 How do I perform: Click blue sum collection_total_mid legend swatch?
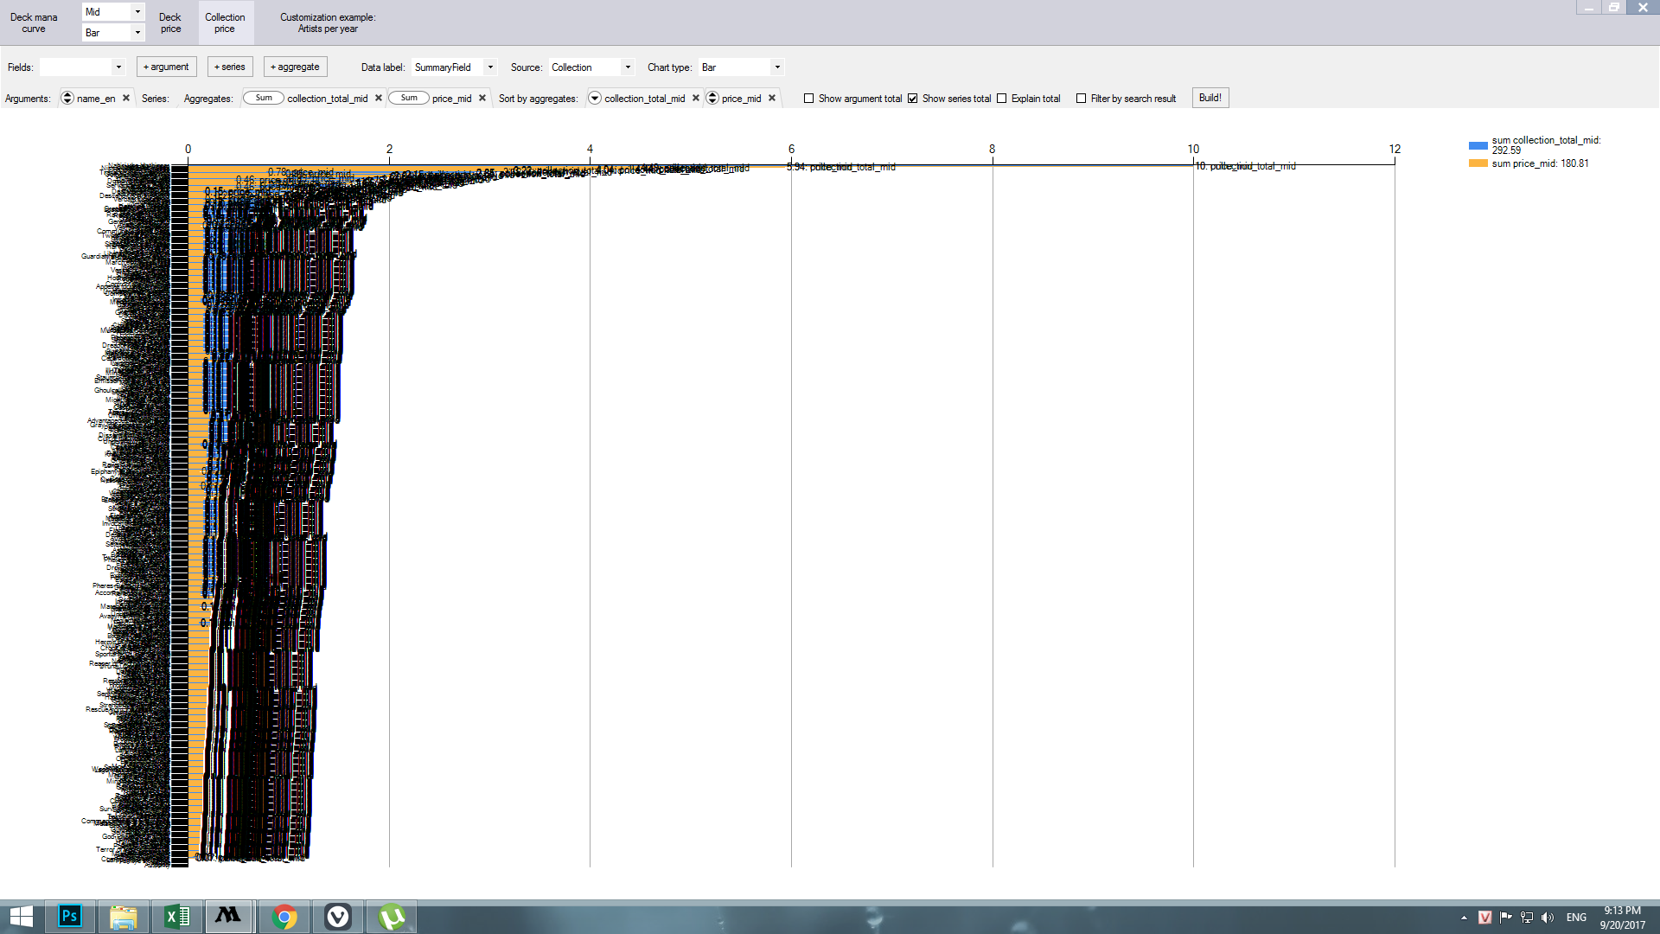(x=1478, y=145)
